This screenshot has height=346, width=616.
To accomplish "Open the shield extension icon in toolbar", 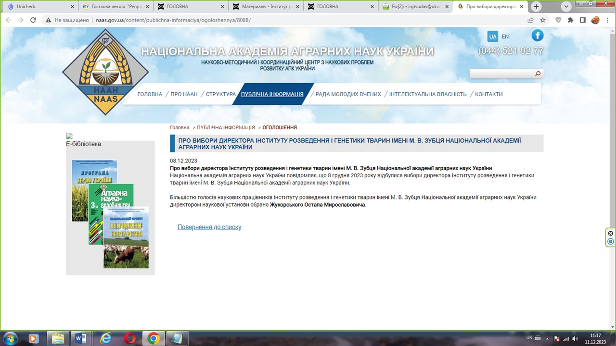I will (x=558, y=20).
